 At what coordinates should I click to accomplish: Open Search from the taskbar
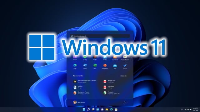pyautogui.click(x=88, y=110)
